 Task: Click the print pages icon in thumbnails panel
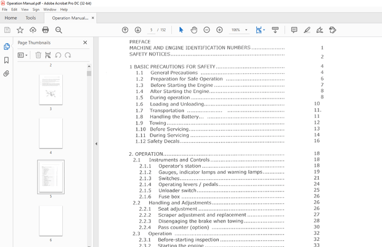pyautogui.click(x=48, y=55)
